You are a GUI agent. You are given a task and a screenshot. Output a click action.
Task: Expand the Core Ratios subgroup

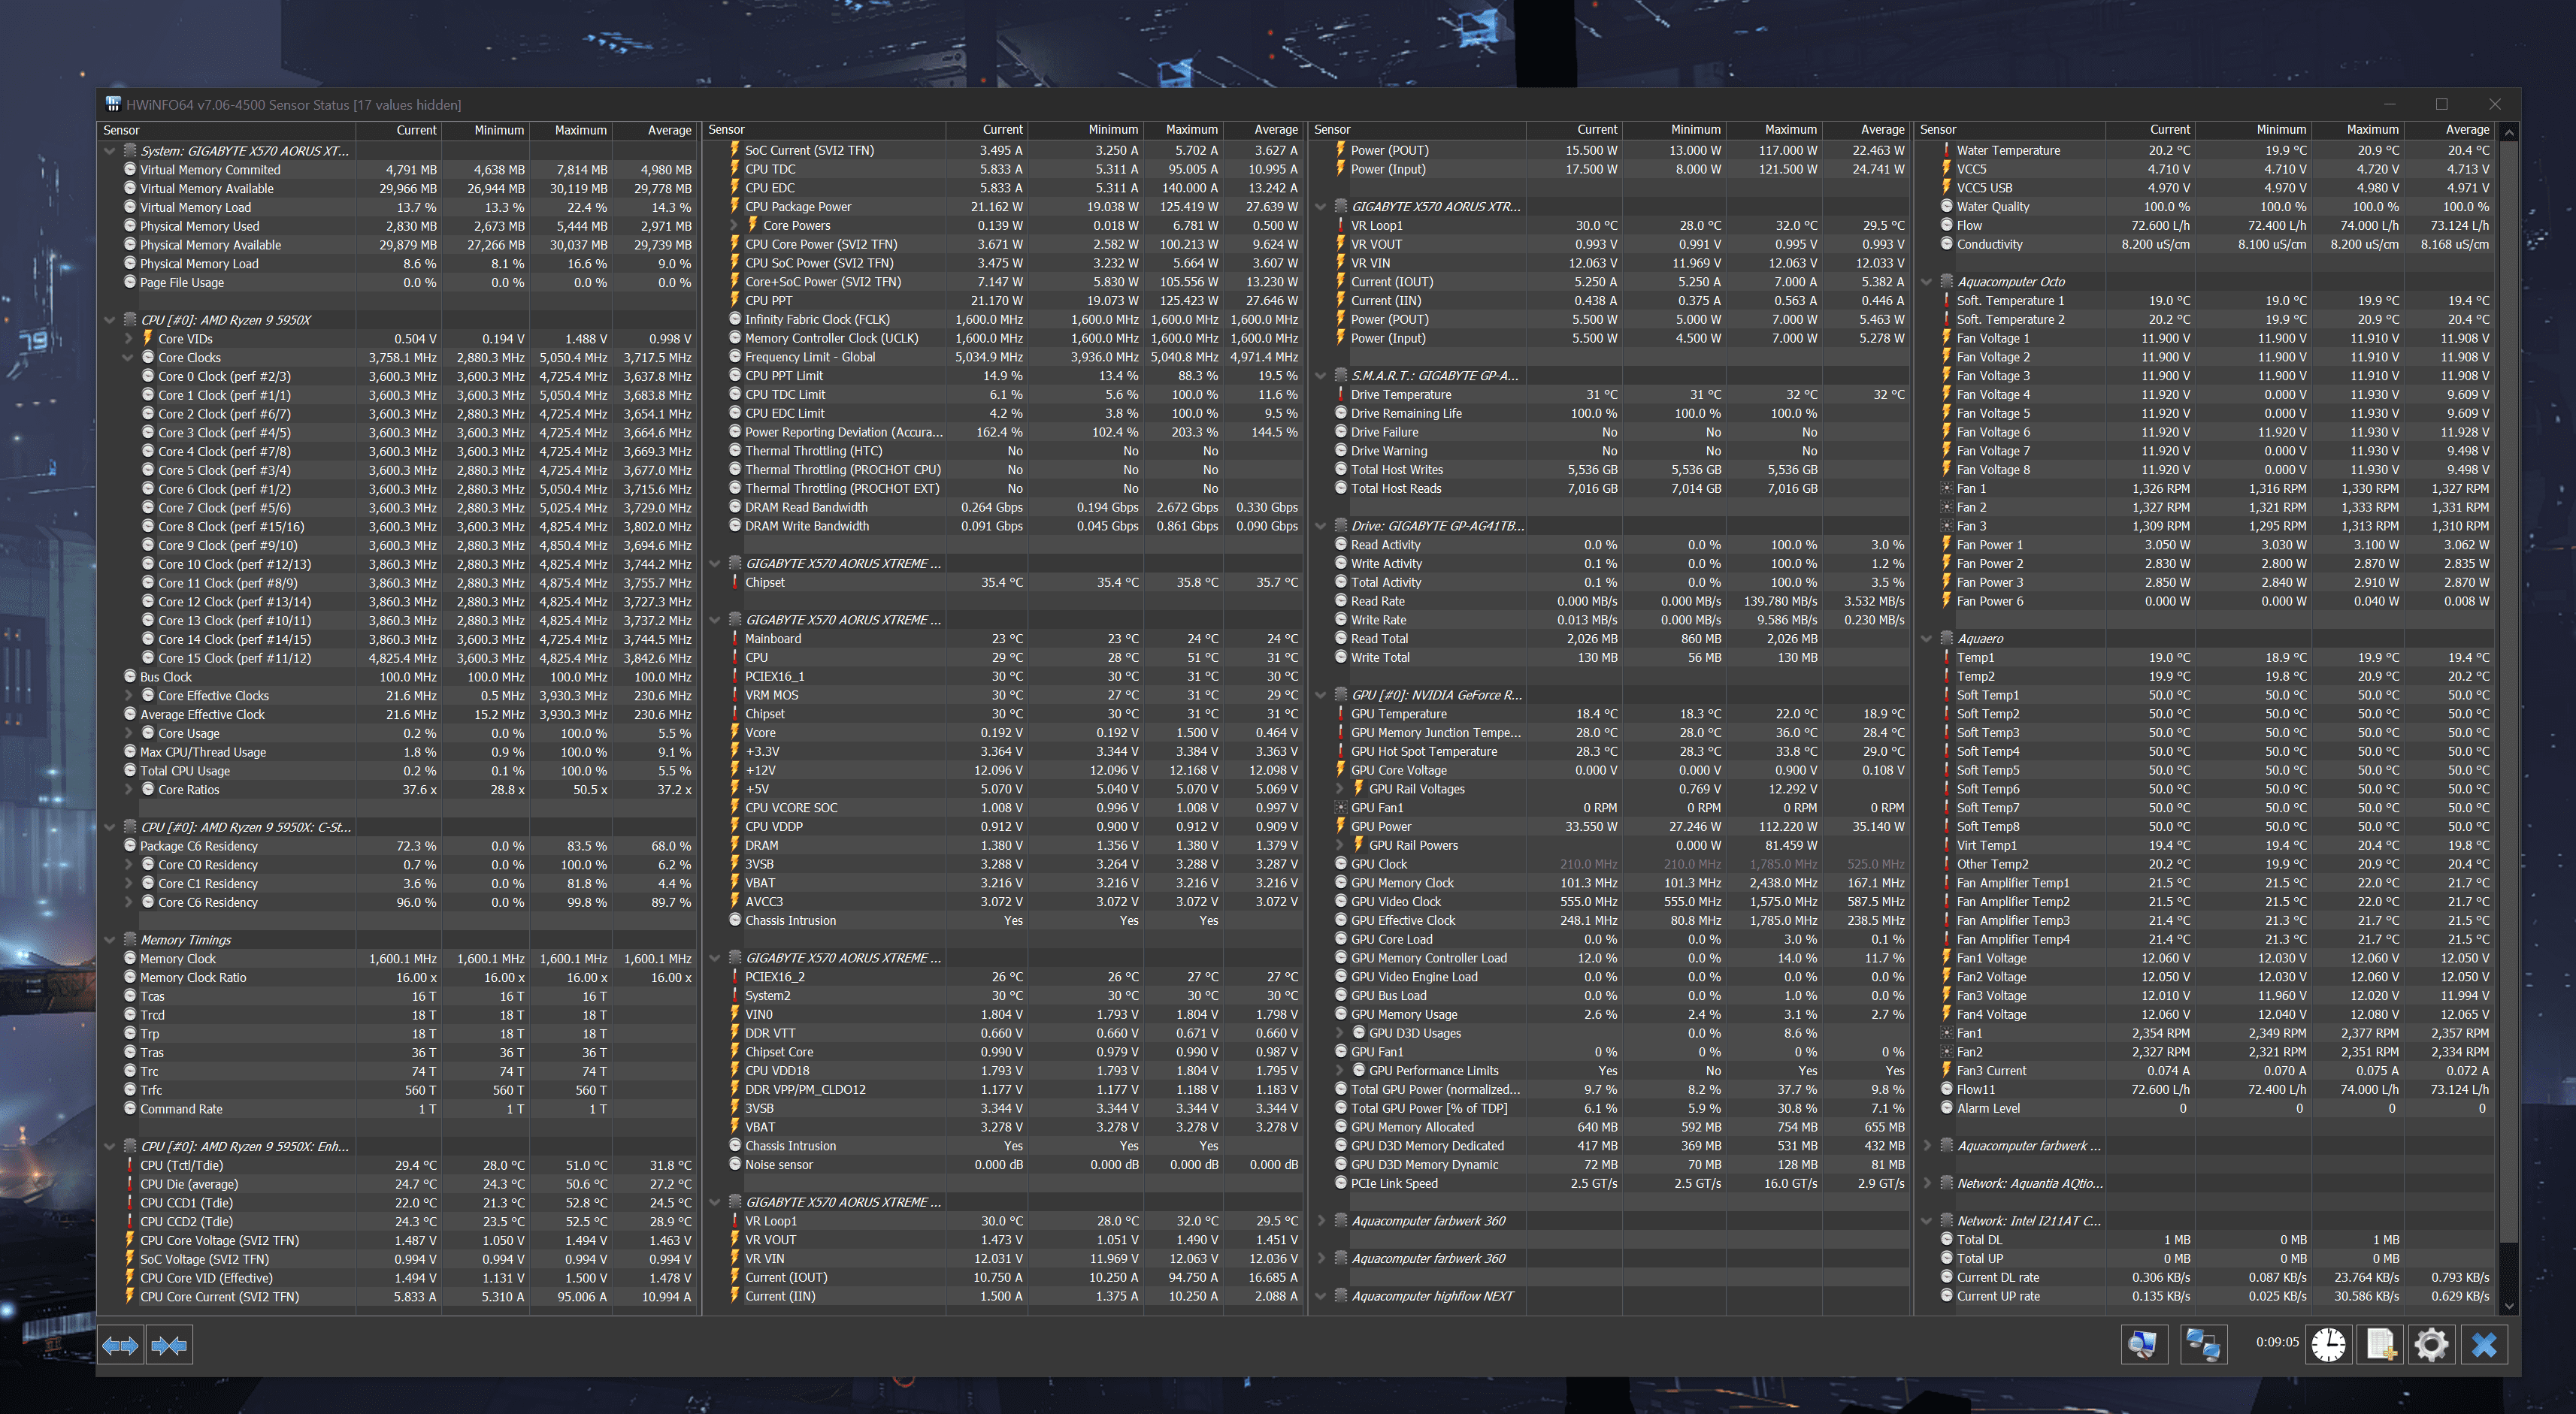(129, 790)
